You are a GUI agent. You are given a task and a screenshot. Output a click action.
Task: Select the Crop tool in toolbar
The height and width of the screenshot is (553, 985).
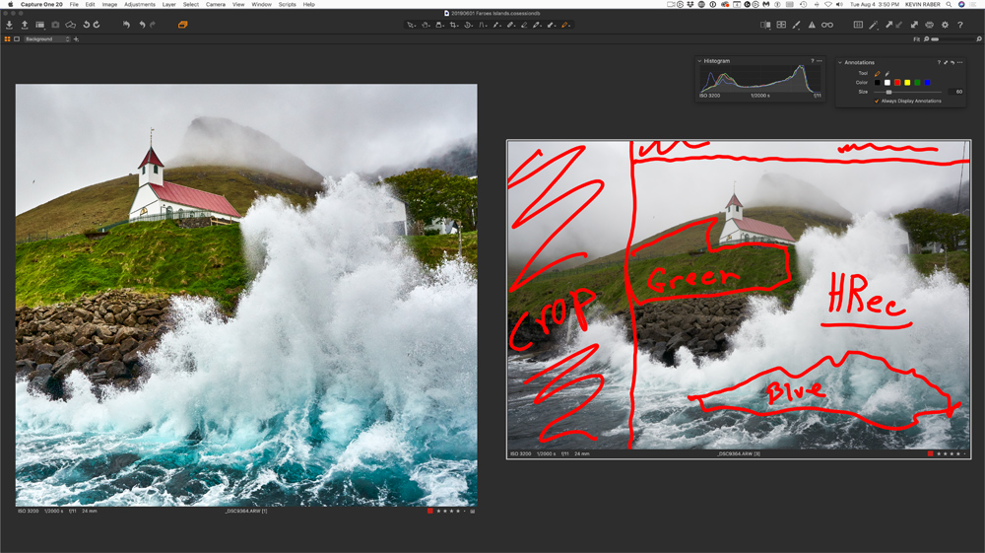point(454,25)
